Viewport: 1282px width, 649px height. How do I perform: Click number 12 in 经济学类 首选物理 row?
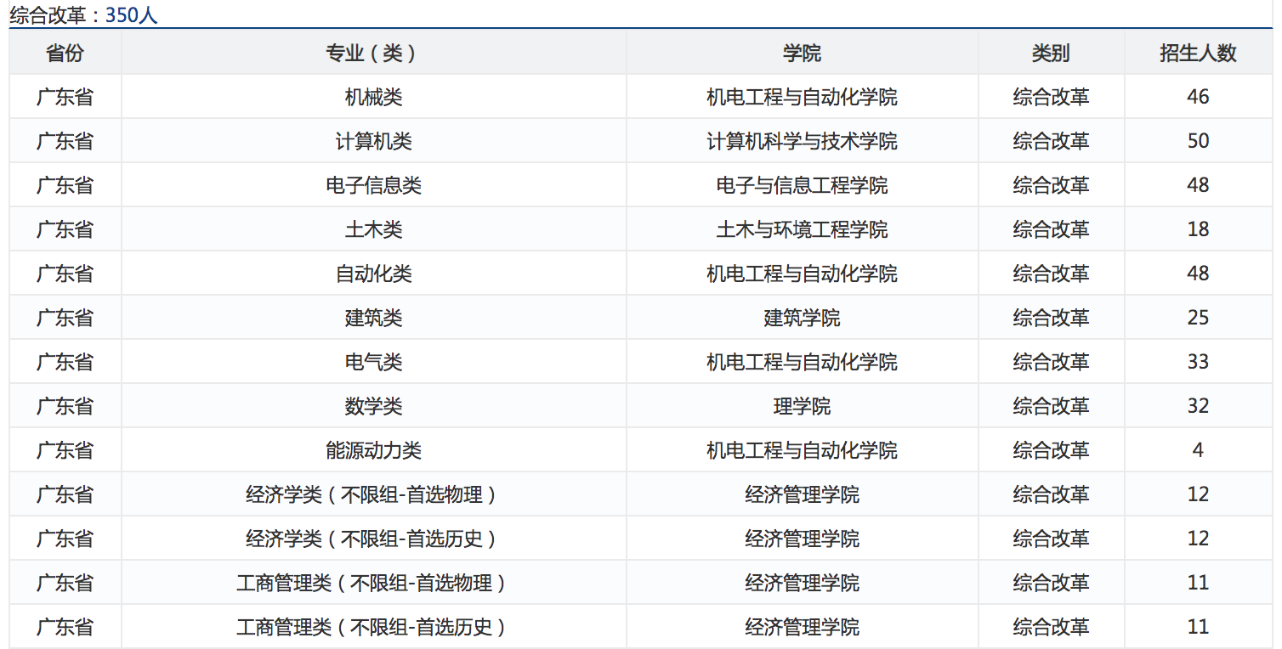pos(1198,494)
